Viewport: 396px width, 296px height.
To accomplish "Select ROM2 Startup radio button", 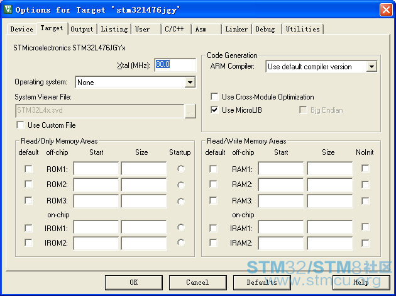I will click(x=181, y=185).
